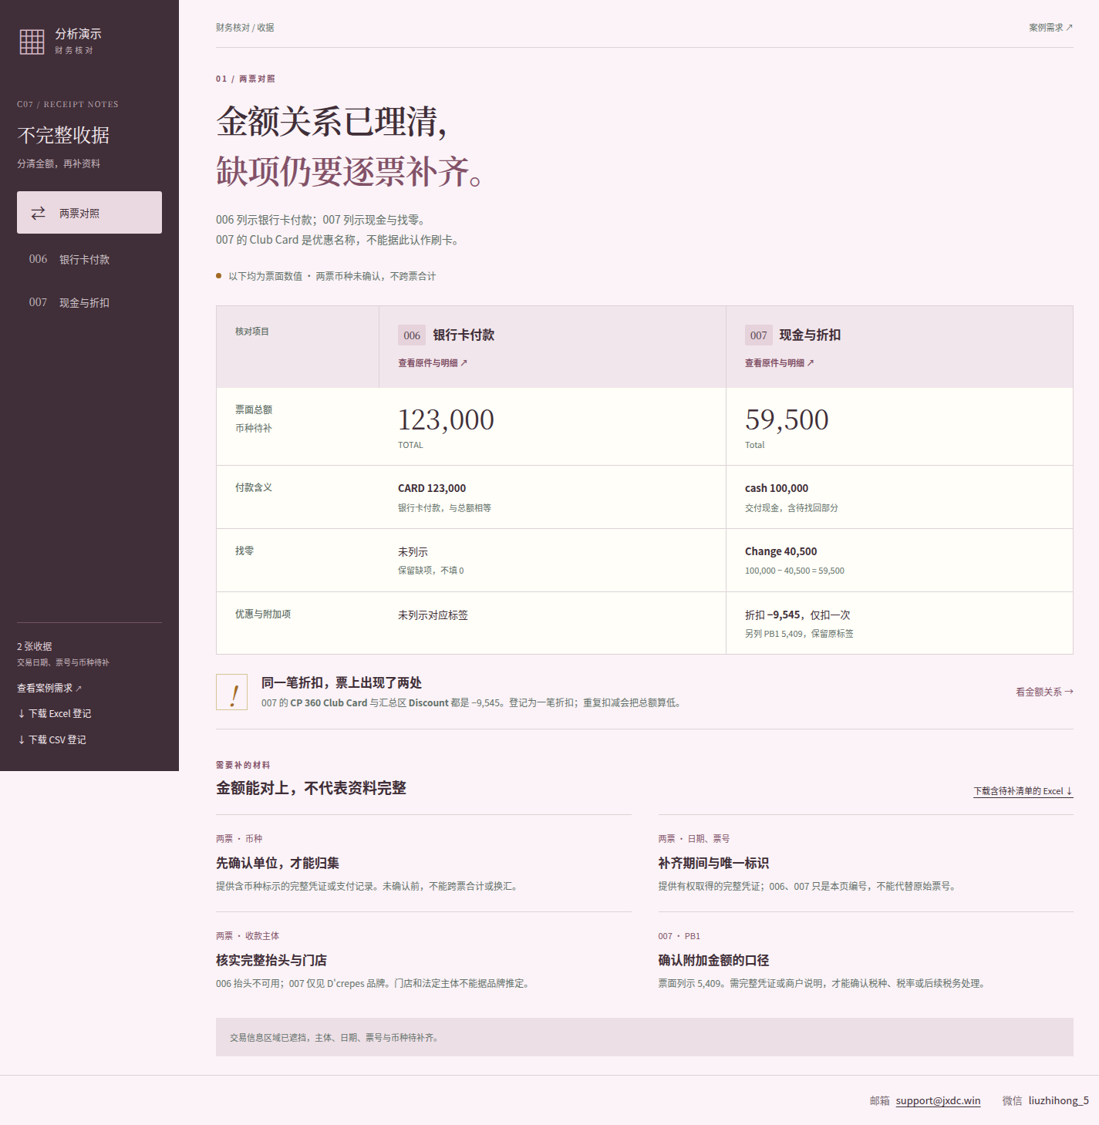Viewport: 1099px width, 1125px height.
Task: Click the 折扣 −9,545 discount cell
Action: [x=797, y=615]
